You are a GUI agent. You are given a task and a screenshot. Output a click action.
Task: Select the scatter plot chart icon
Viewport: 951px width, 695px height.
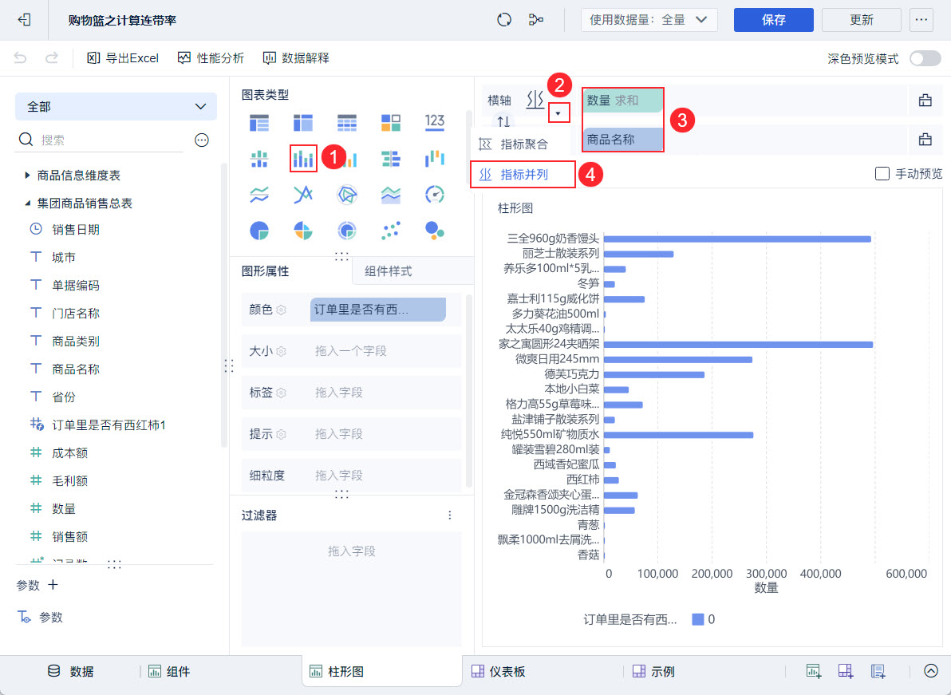click(x=391, y=231)
